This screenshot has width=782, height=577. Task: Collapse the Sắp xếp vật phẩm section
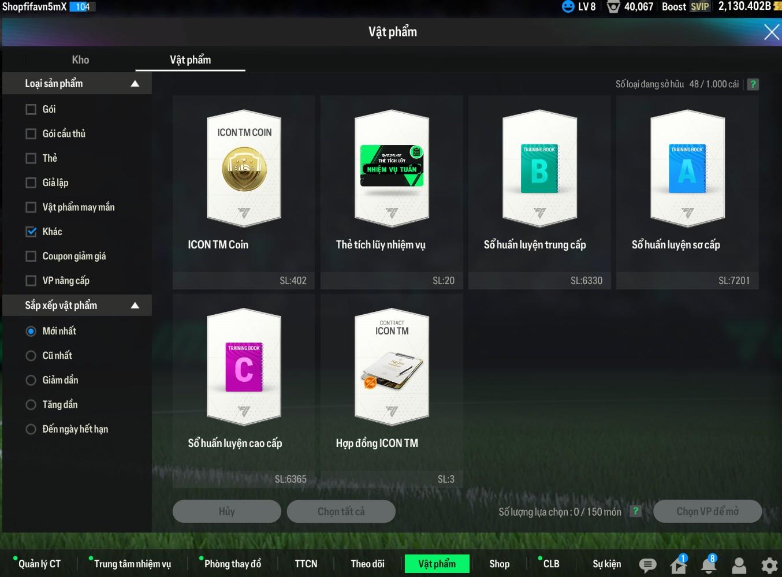pyautogui.click(x=135, y=306)
